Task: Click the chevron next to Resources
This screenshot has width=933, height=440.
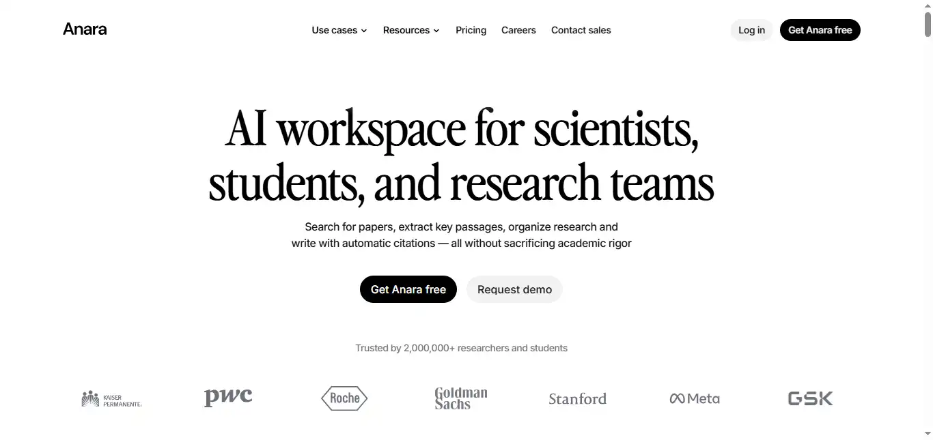Action: point(436,31)
